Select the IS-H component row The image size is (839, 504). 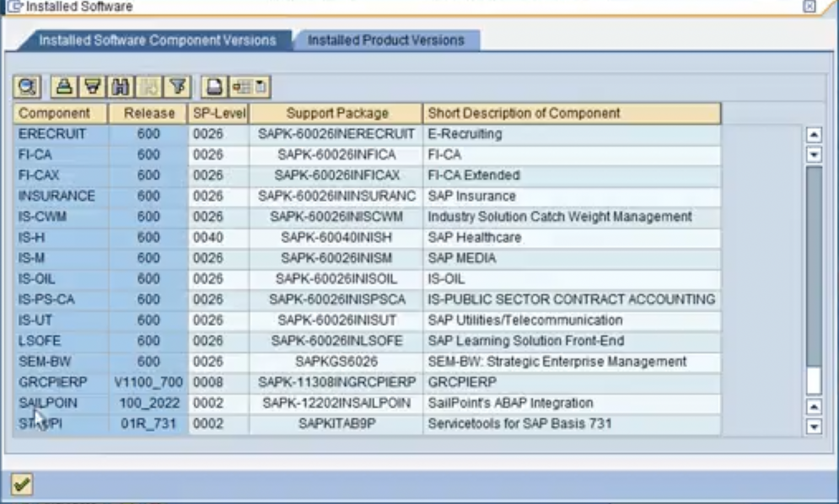click(x=31, y=238)
